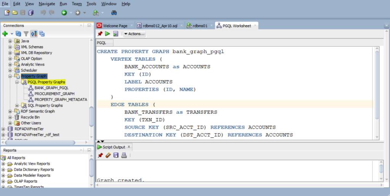Select Data Dictionary Reports folder
Viewport: 390px width, 196px height.
(x=34, y=170)
